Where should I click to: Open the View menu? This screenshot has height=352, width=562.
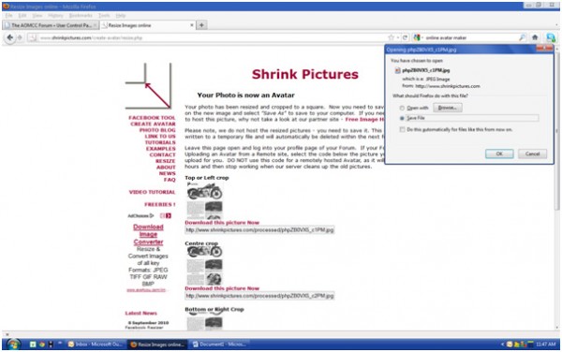click(x=37, y=15)
